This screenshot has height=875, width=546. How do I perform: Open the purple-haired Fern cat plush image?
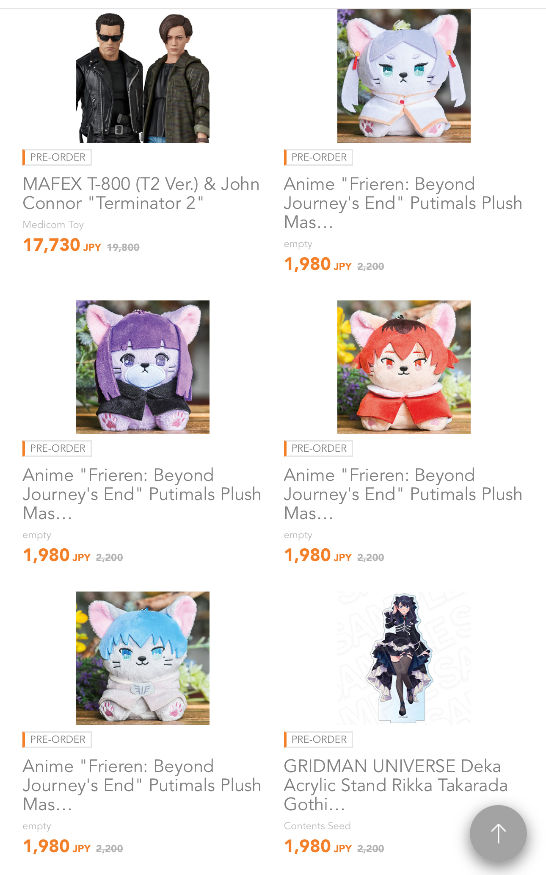[x=143, y=367]
